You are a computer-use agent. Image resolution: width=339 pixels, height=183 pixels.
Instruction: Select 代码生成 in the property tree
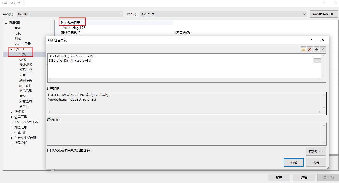coord(26,70)
